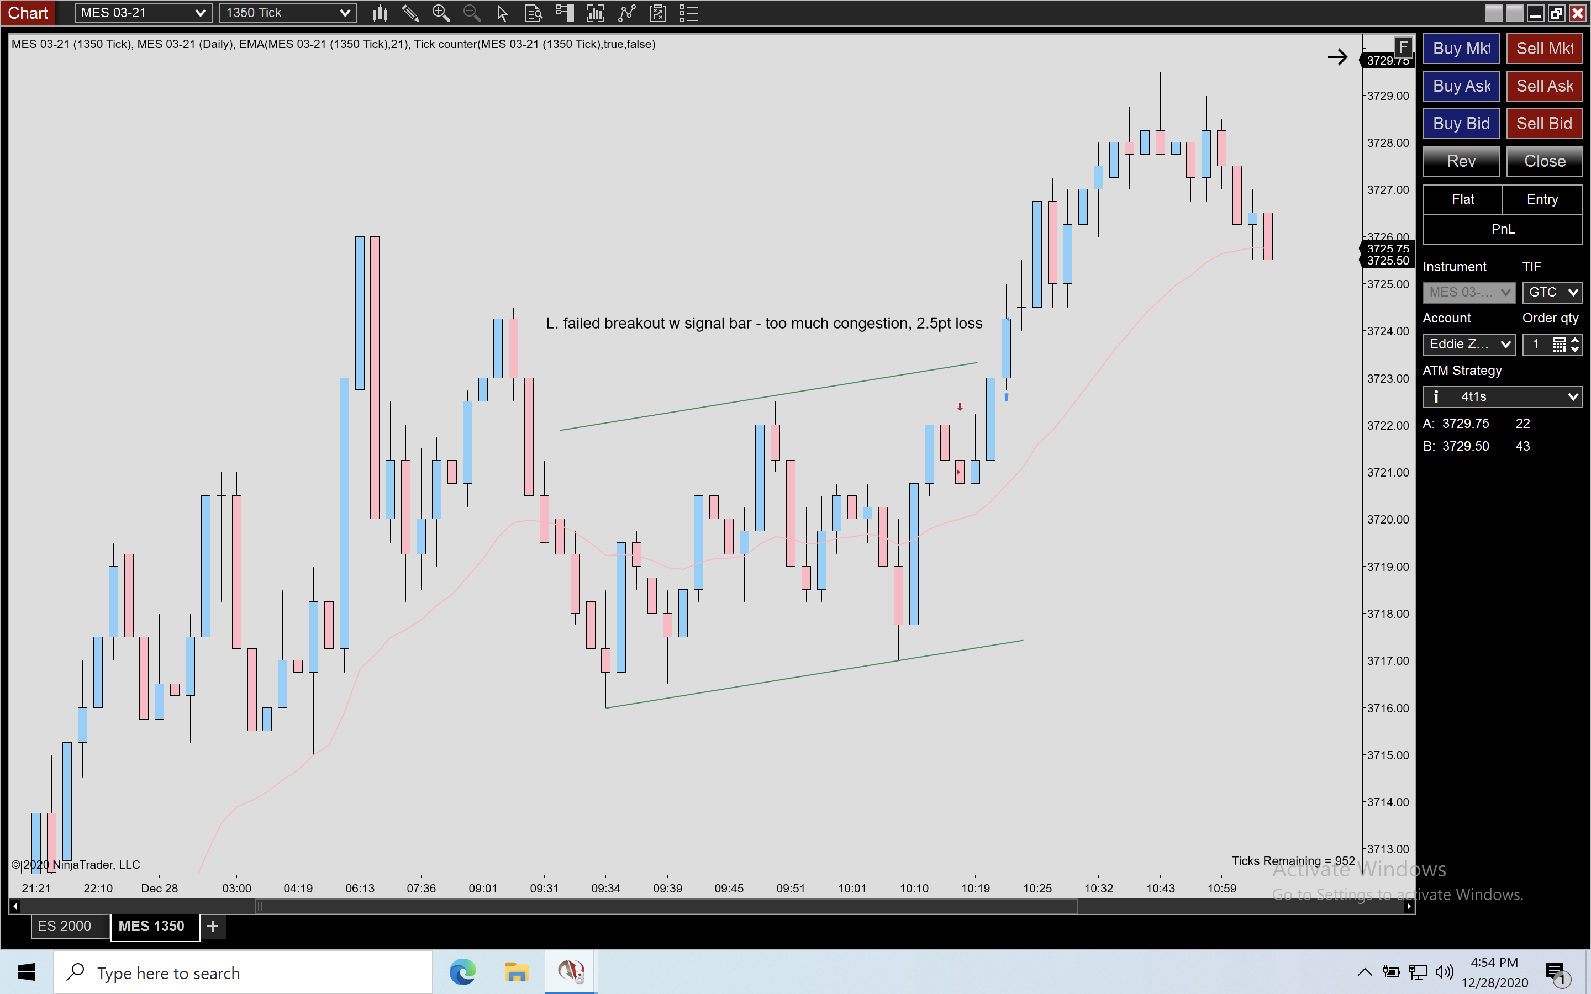Click the NinjaTrader taskbar icon

pos(570,972)
